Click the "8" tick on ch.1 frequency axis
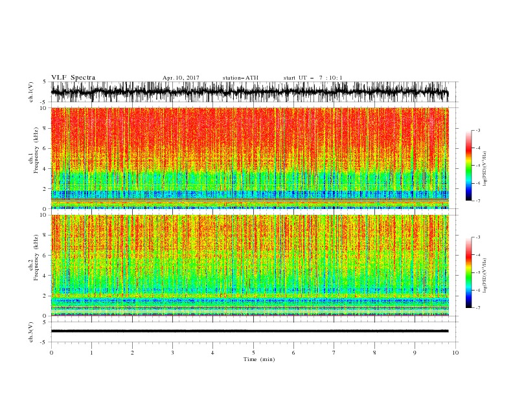513x396 pixels. pyautogui.click(x=45, y=128)
